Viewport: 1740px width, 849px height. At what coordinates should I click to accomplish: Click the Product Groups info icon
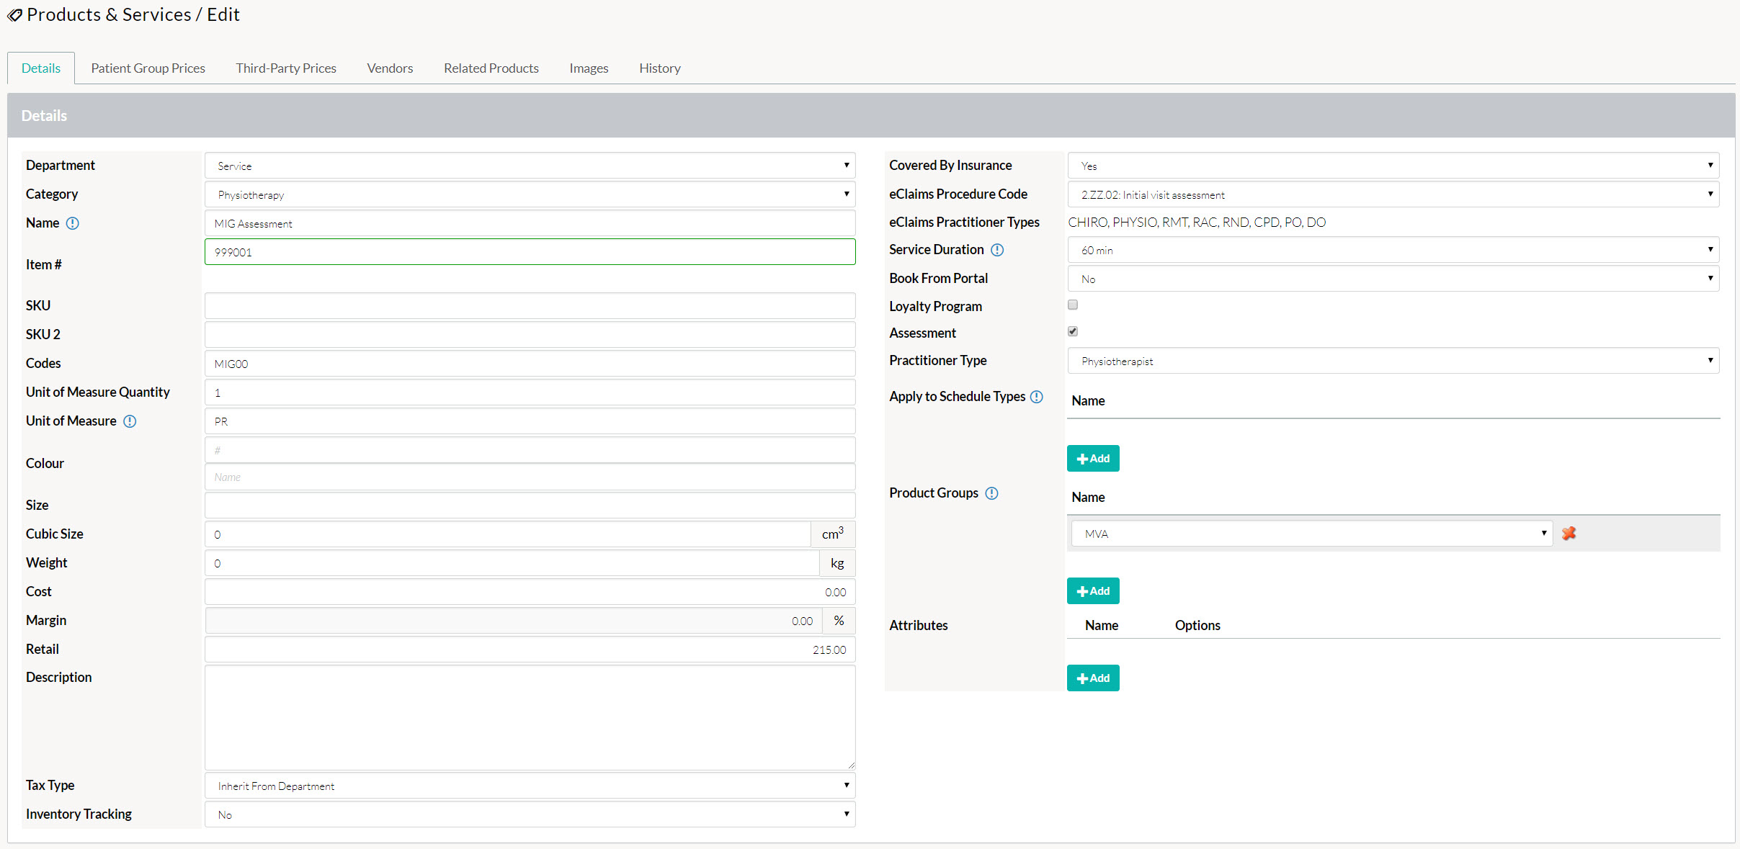pyautogui.click(x=992, y=493)
